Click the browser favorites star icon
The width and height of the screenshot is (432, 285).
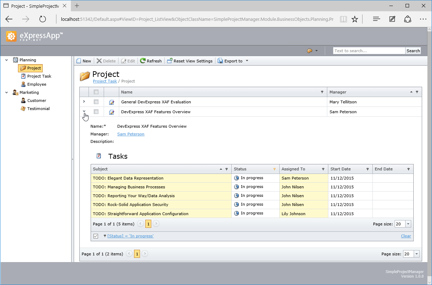click(x=355, y=19)
